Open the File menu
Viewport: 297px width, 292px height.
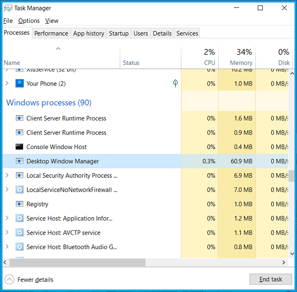click(8, 21)
